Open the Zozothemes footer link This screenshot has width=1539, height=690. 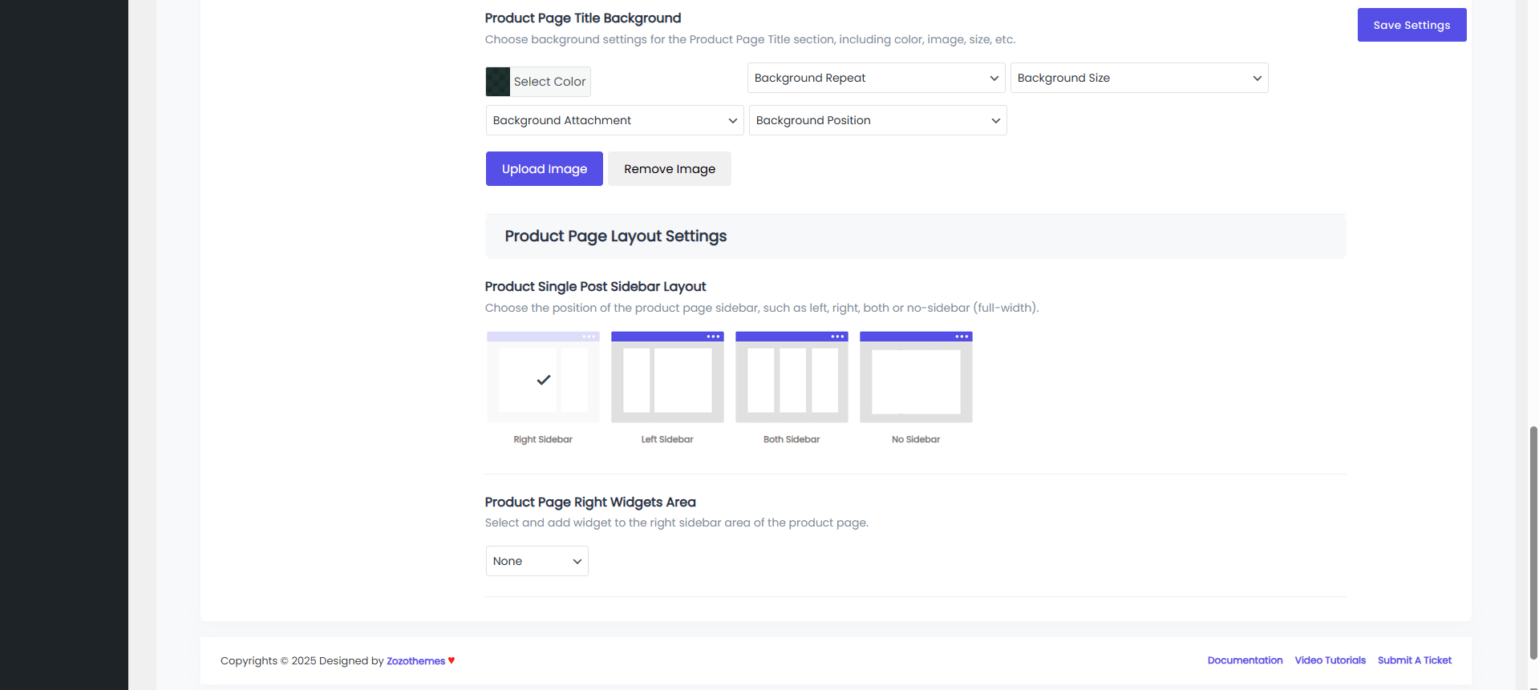tap(415, 661)
